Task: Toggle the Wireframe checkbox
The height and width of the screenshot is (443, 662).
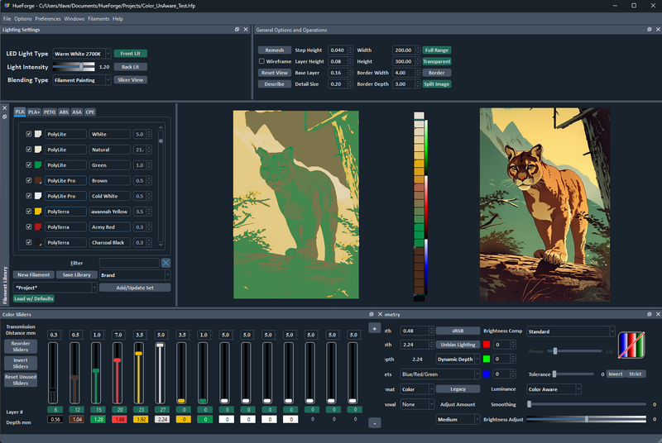Action: 261,61
